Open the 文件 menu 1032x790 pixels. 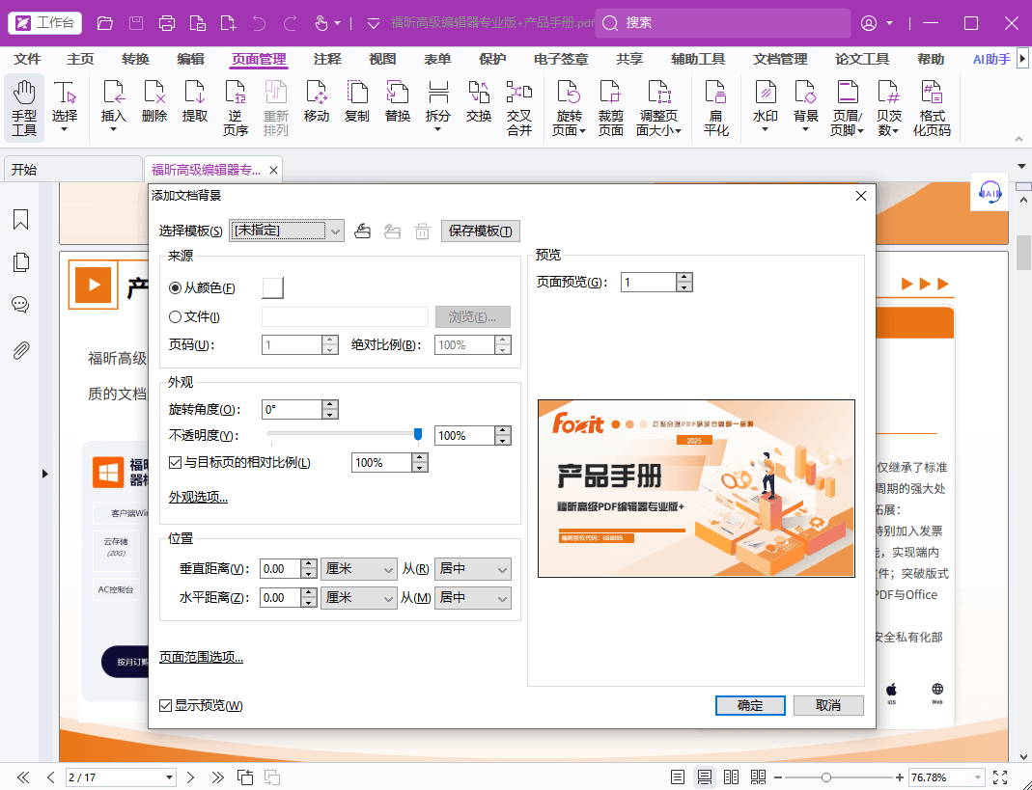[28, 59]
